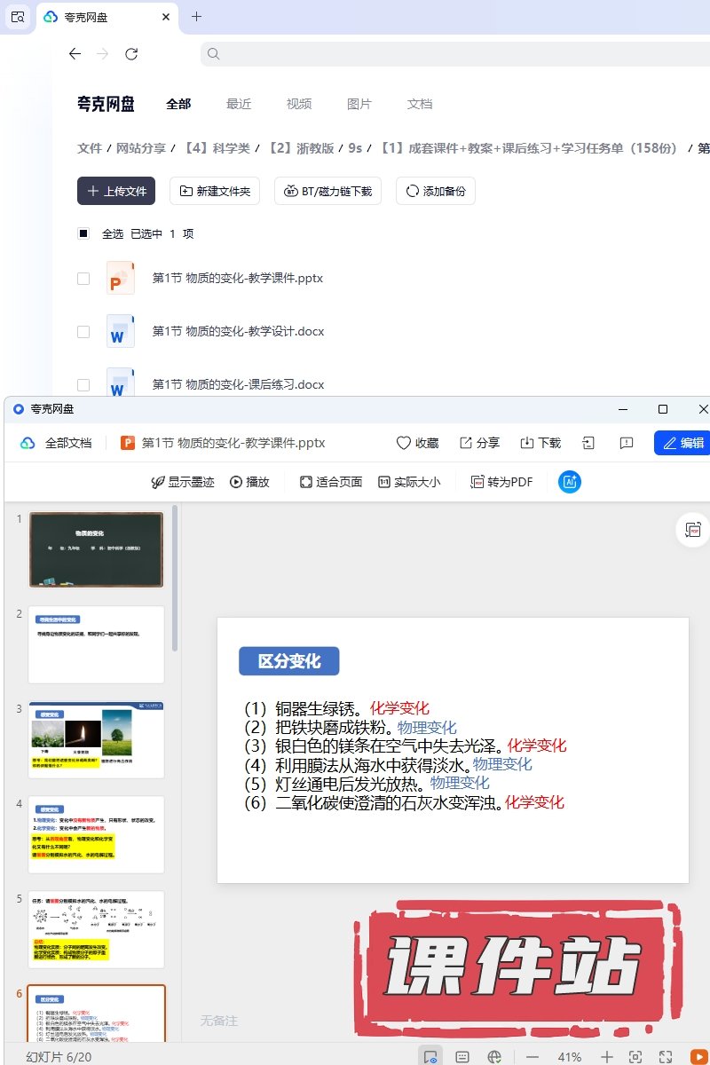Click the feedback exclamation bubble icon
This screenshot has height=1065, width=710.
pos(627,443)
